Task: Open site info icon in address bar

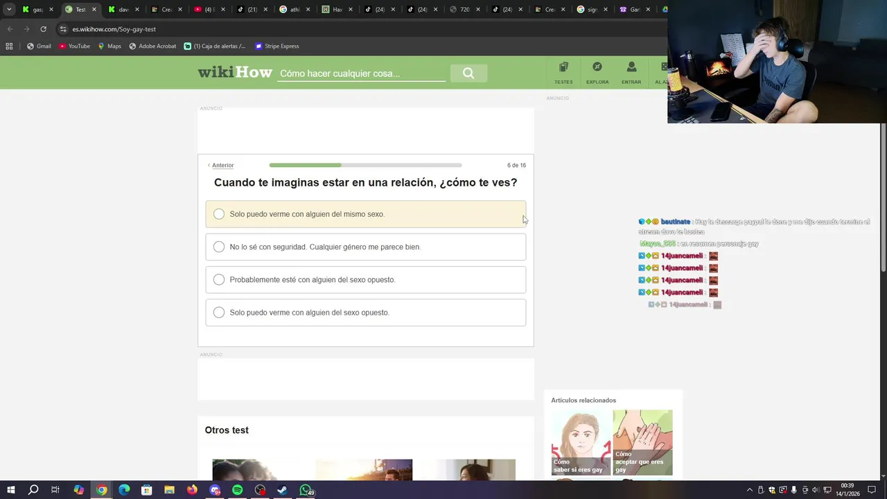Action: 63,29
